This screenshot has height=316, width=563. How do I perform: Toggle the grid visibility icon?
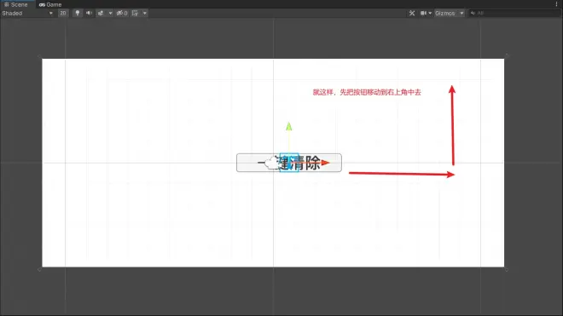click(x=135, y=14)
